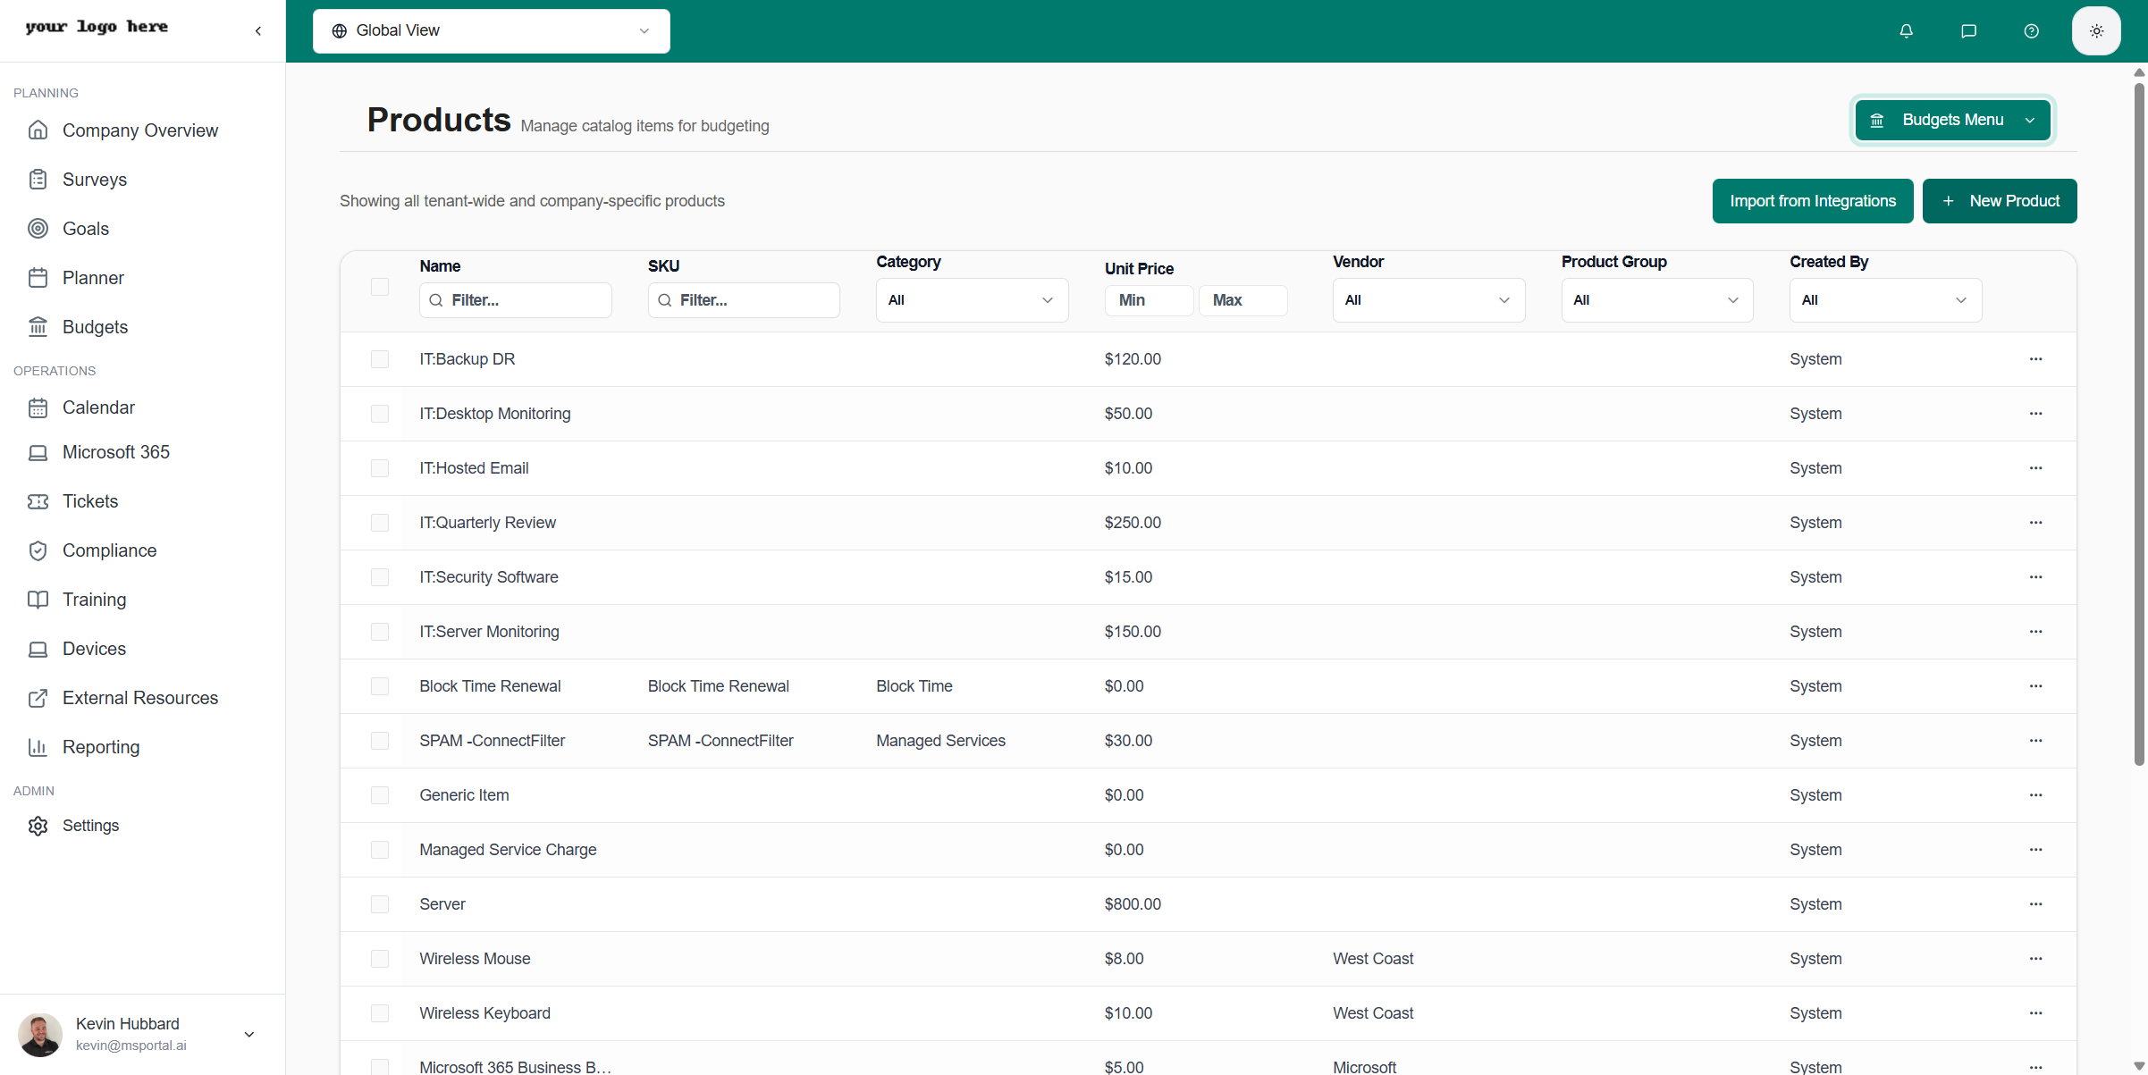Click the Compliance shield icon in sidebar
The image size is (2148, 1075).
pos(38,550)
